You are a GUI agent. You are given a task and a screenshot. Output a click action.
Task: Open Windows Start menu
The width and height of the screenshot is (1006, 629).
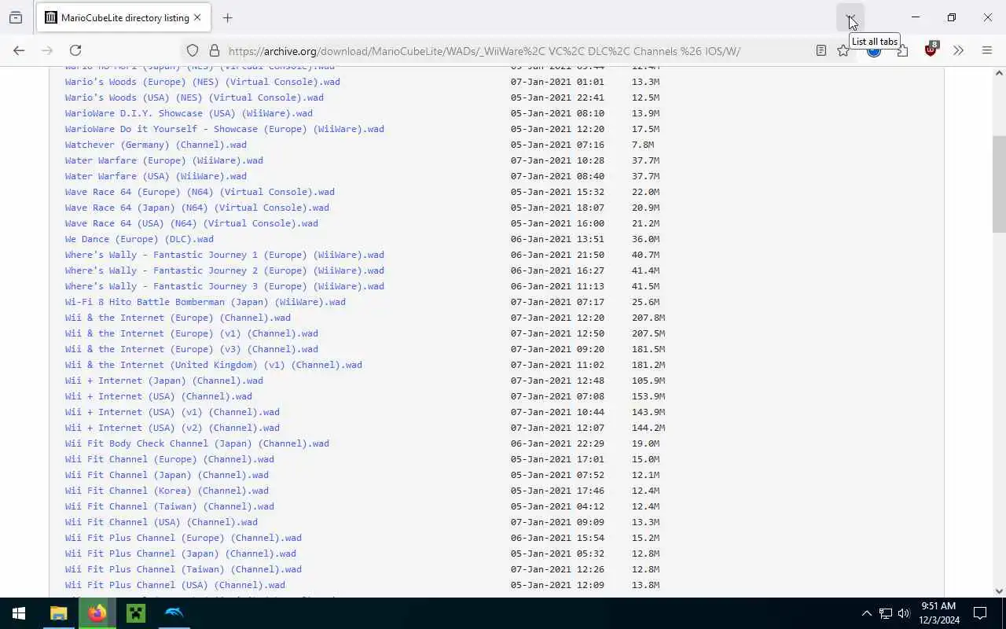(19, 613)
